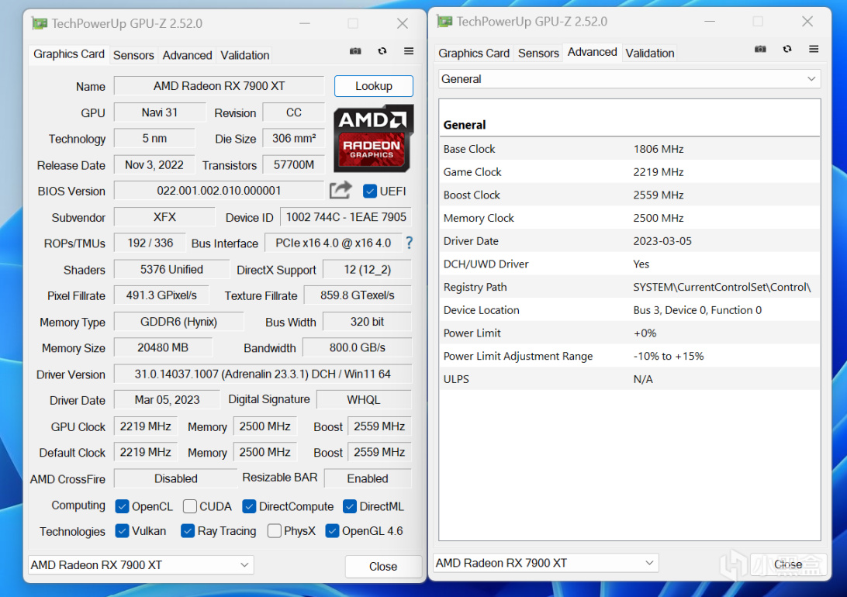Viewport: 847px width, 597px height.
Task: Toggle the UEFI checkbox
Action: coord(370,191)
